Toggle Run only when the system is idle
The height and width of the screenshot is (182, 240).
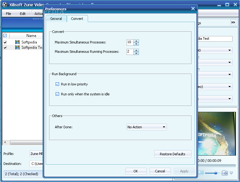pyautogui.click(x=57, y=94)
